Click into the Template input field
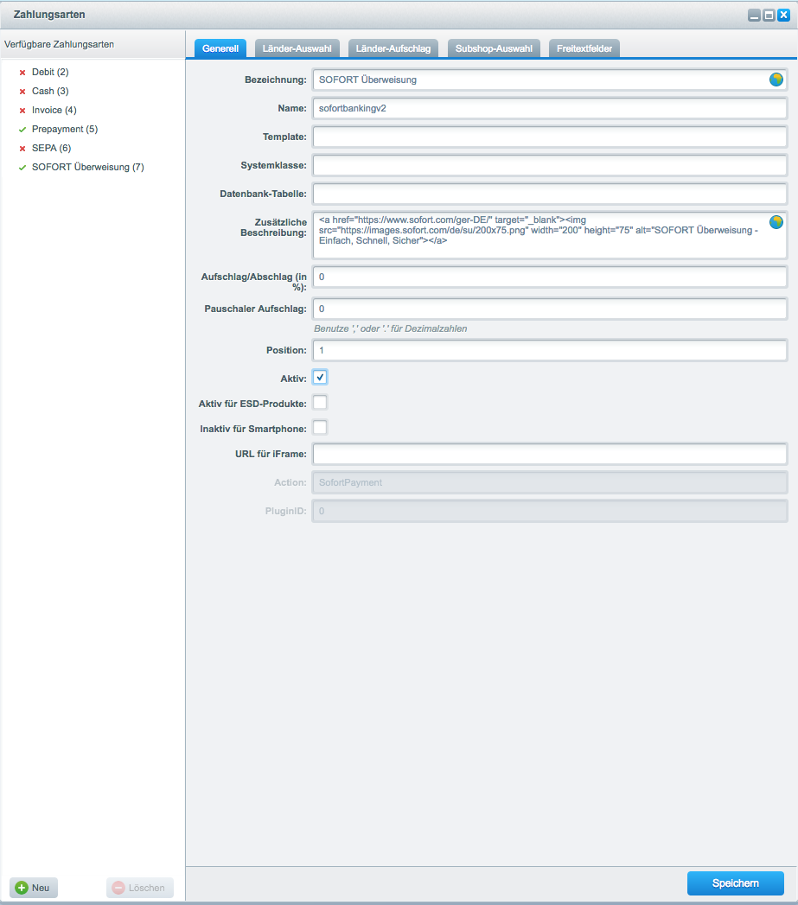 [x=549, y=137]
